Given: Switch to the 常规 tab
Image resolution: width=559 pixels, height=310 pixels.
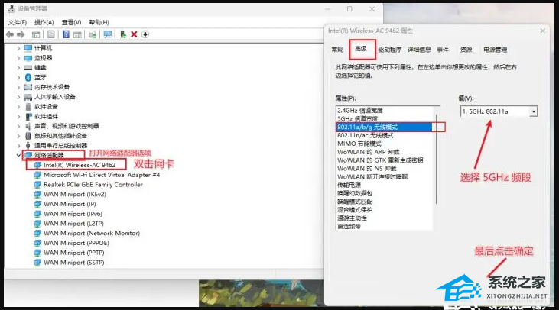Looking at the screenshot, I should (x=337, y=50).
